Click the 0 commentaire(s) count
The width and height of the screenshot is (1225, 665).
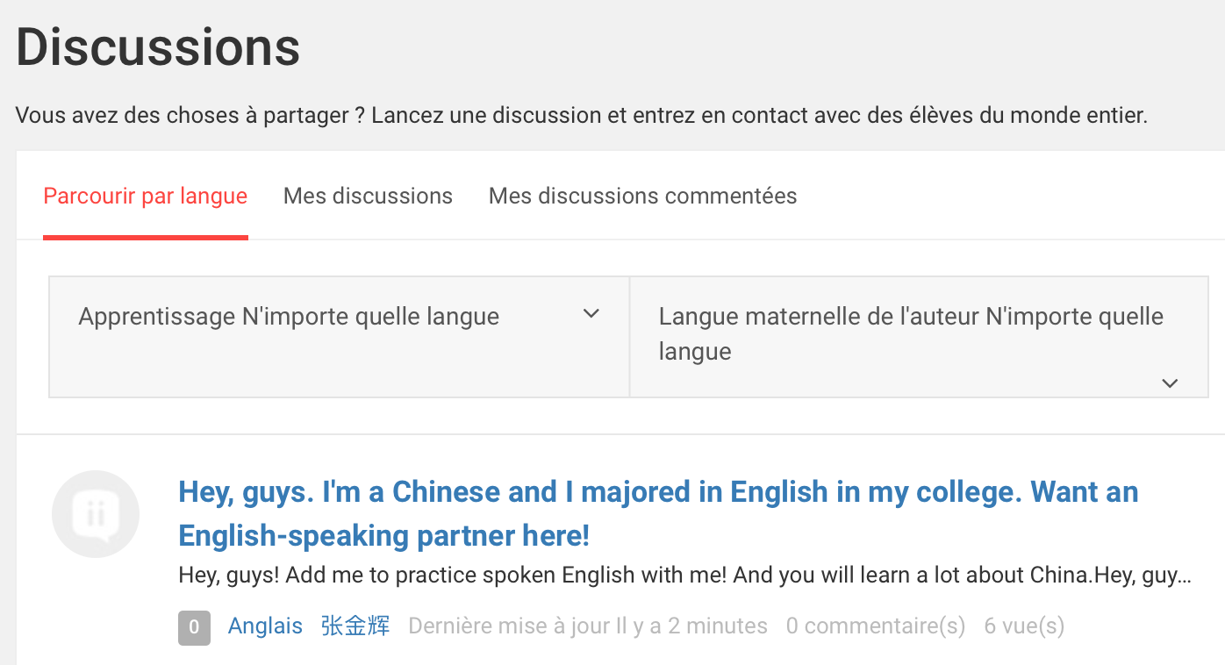coord(875,626)
